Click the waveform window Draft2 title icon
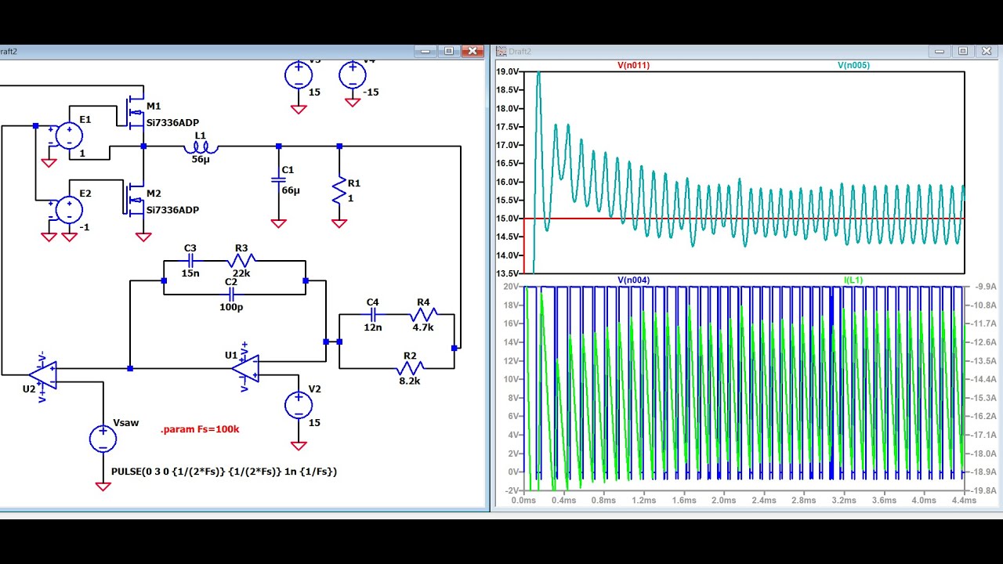This screenshot has width=1003, height=564. tap(501, 52)
